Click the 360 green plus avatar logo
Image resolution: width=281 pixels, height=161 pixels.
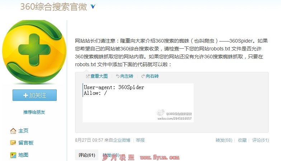[x=34, y=52]
